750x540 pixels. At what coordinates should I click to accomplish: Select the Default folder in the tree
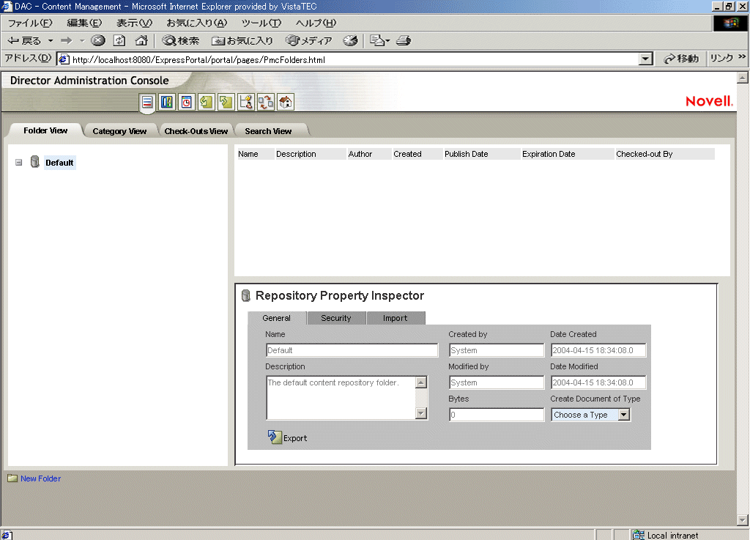[59, 163]
